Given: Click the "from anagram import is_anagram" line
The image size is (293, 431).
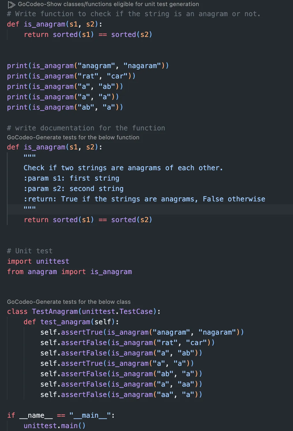Looking at the screenshot, I should 69,271.
